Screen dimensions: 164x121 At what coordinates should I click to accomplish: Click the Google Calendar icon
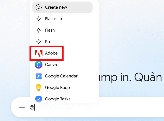tap(39, 76)
